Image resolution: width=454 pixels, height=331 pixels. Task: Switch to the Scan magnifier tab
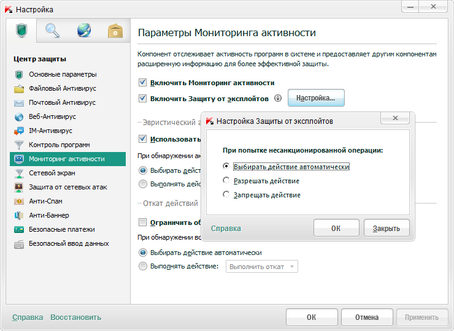click(52, 31)
